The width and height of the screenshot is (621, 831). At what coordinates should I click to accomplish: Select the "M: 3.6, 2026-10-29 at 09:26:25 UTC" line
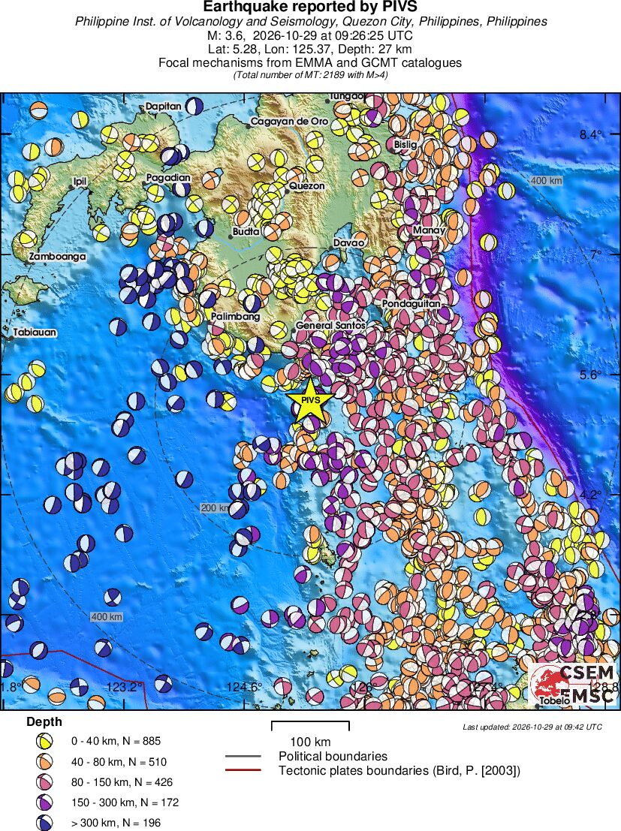tap(310, 35)
